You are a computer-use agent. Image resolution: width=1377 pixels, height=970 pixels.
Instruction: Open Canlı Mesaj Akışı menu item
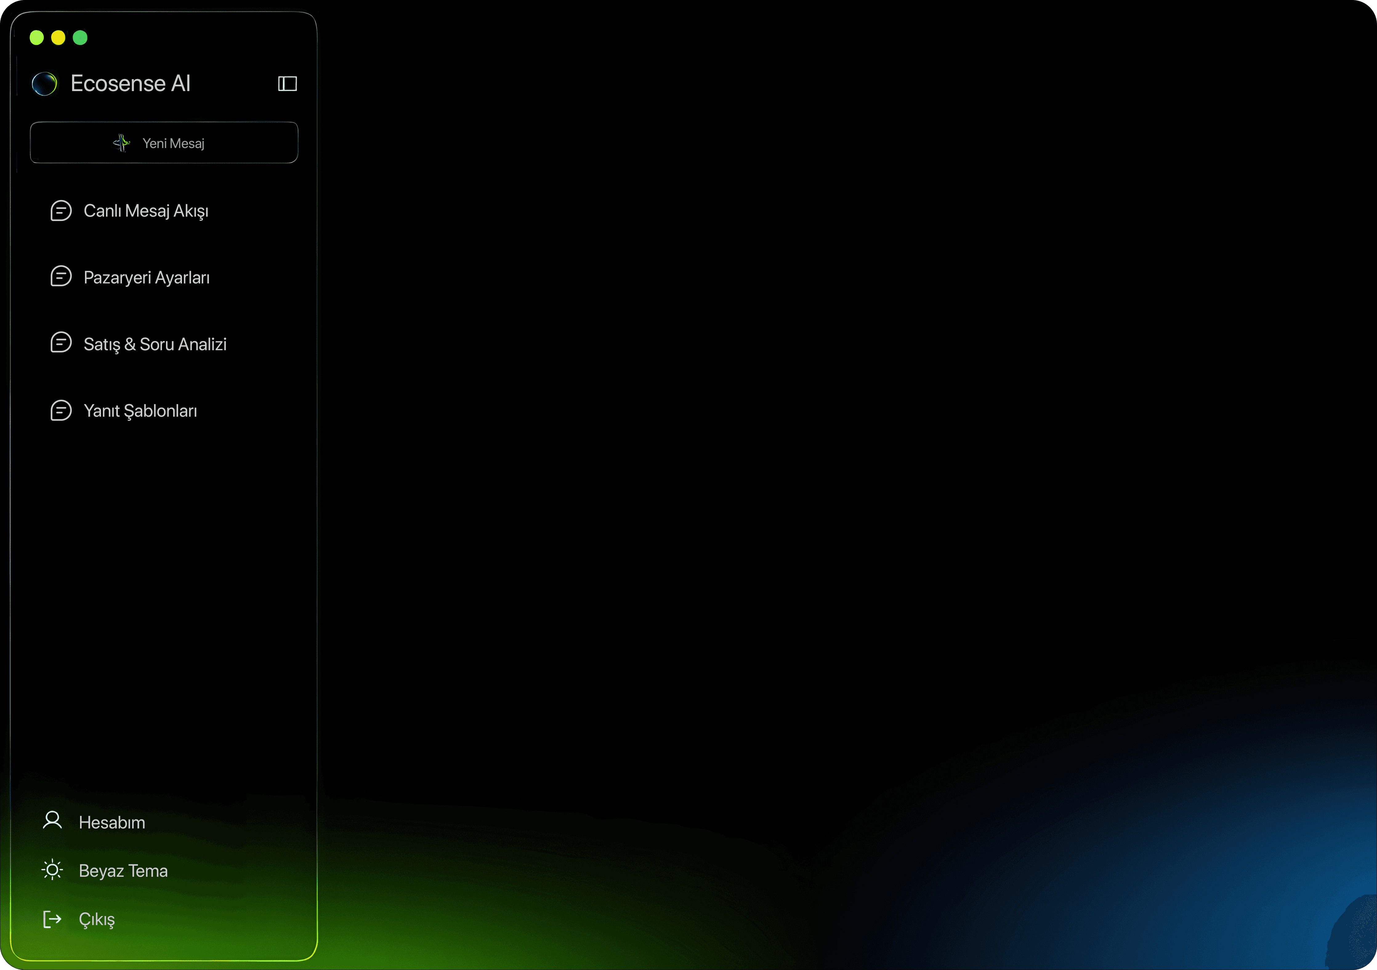click(146, 211)
